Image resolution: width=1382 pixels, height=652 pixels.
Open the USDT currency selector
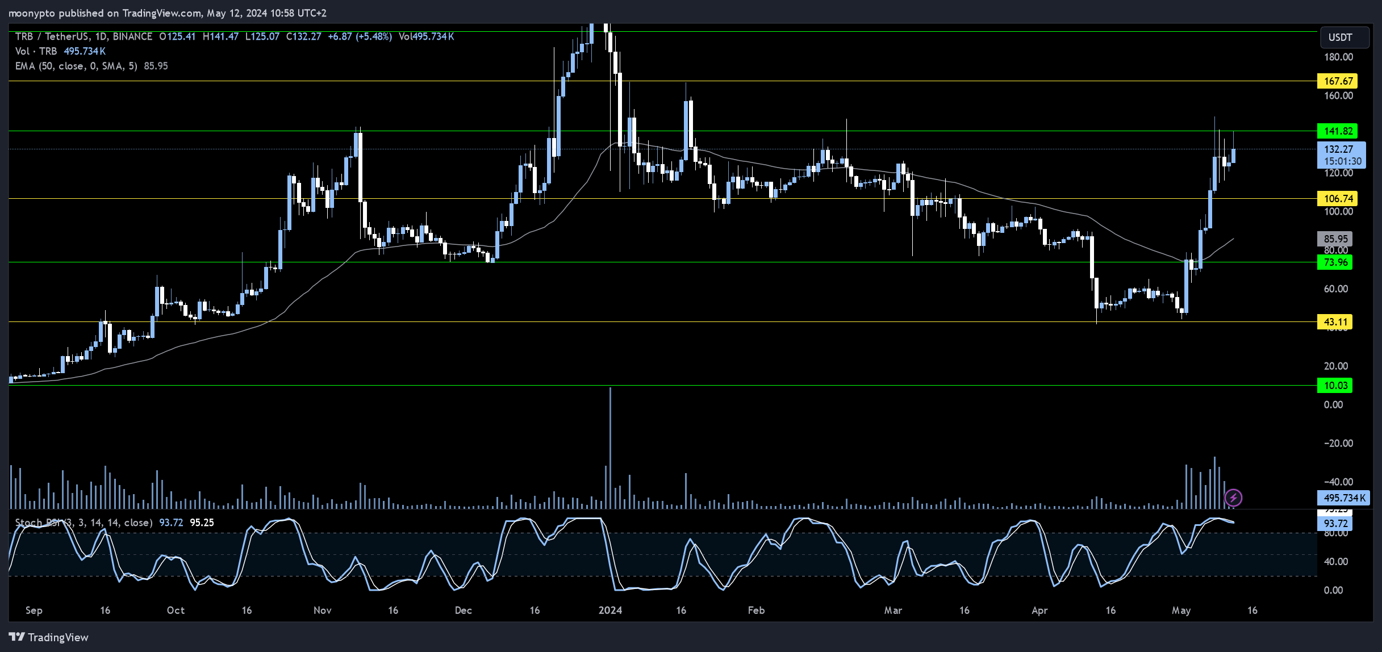1345,37
